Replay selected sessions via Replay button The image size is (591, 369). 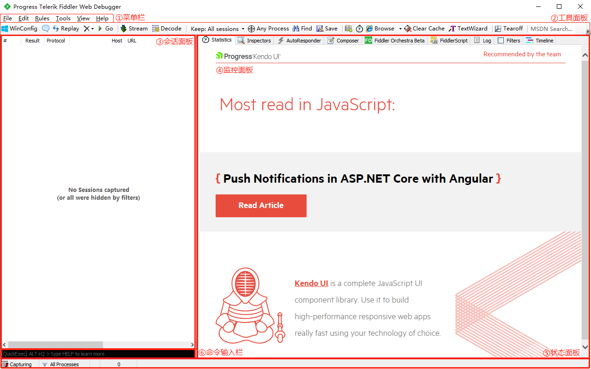66,29
